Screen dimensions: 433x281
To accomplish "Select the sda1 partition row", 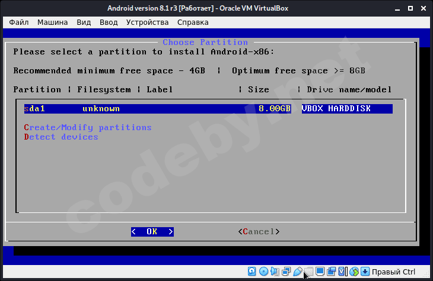I will (x=208, y=108).
